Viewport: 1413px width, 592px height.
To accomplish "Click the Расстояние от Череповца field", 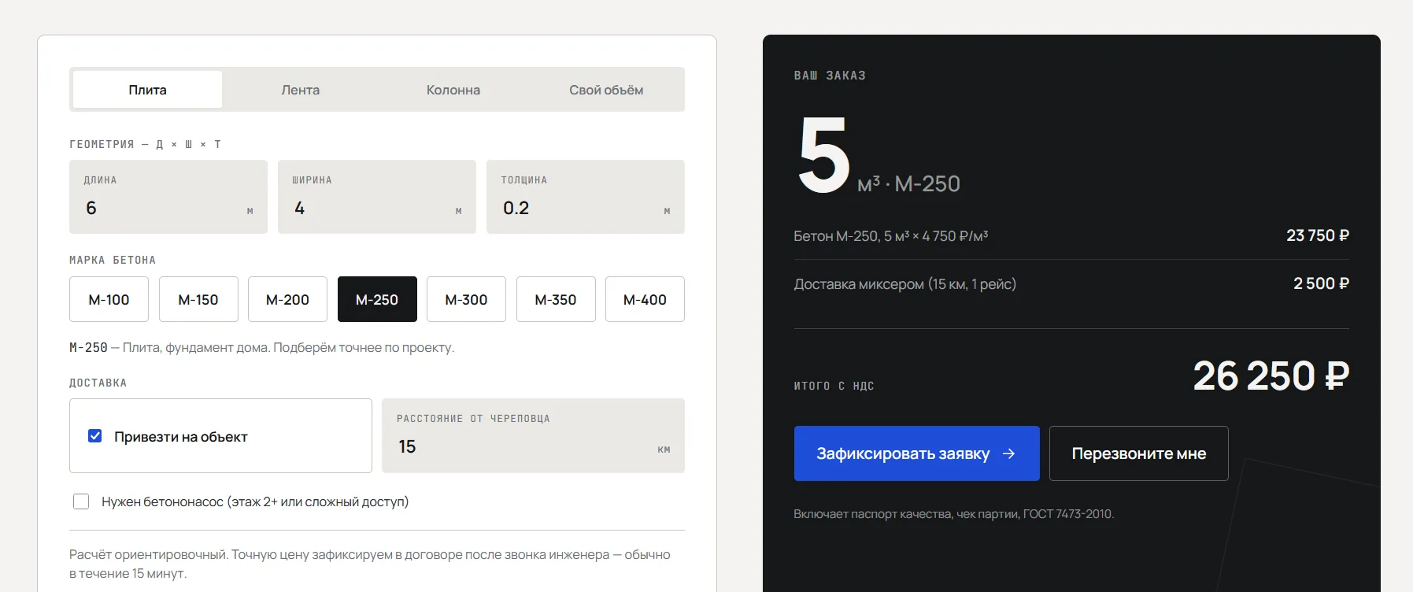I will 533,435.
